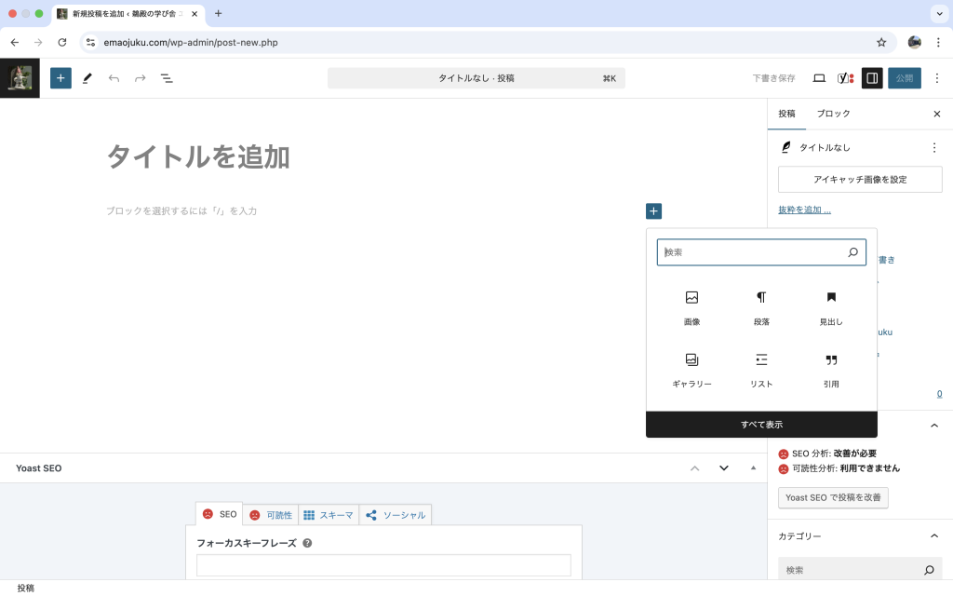Click the 0 revisions link in sidebar

939,394
